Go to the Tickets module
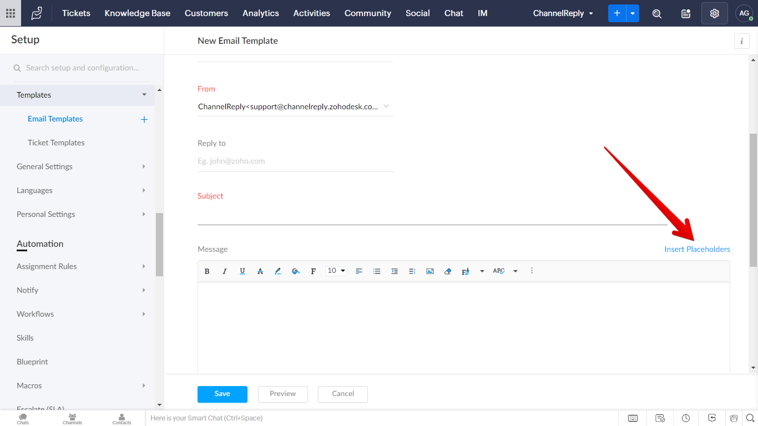758x426 pixels. (x=76, y=13)
